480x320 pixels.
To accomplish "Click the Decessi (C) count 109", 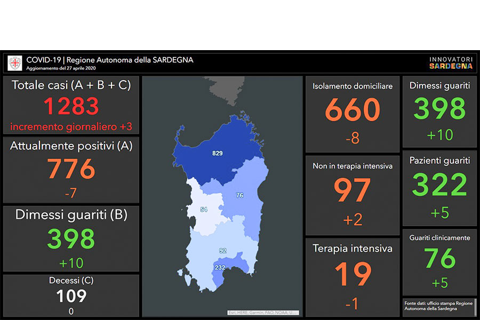I will [x=71, y=295].
